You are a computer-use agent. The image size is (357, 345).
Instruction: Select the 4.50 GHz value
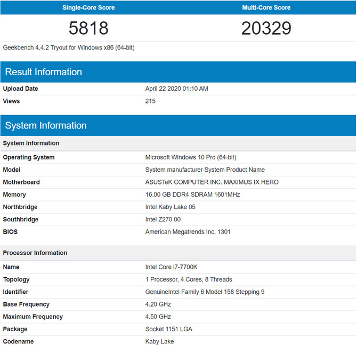click(x=158, y=317)
